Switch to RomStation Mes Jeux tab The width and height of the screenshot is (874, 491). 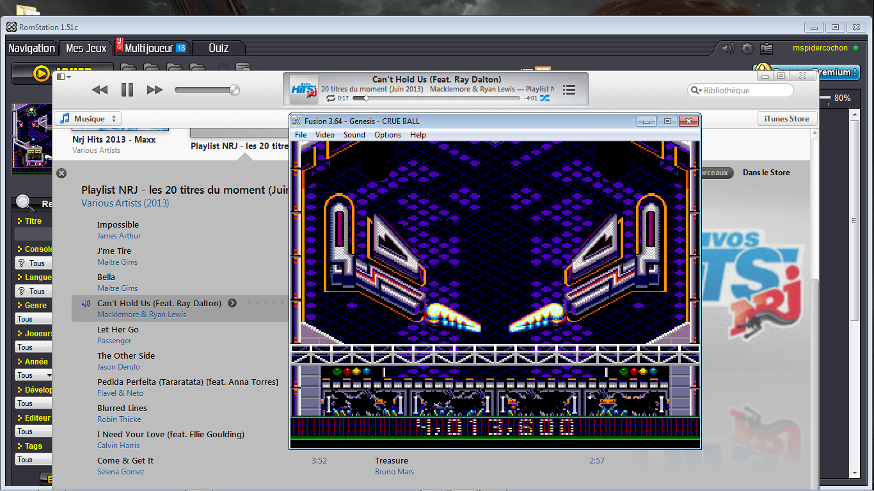click(86, 48)
